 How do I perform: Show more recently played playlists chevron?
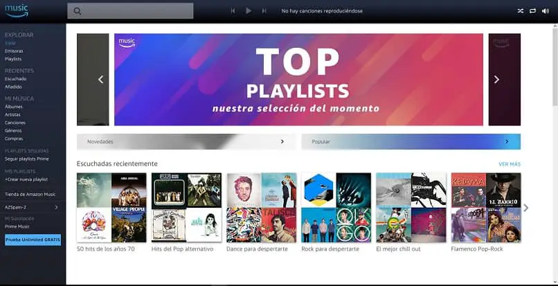click(x=526, y=208)
